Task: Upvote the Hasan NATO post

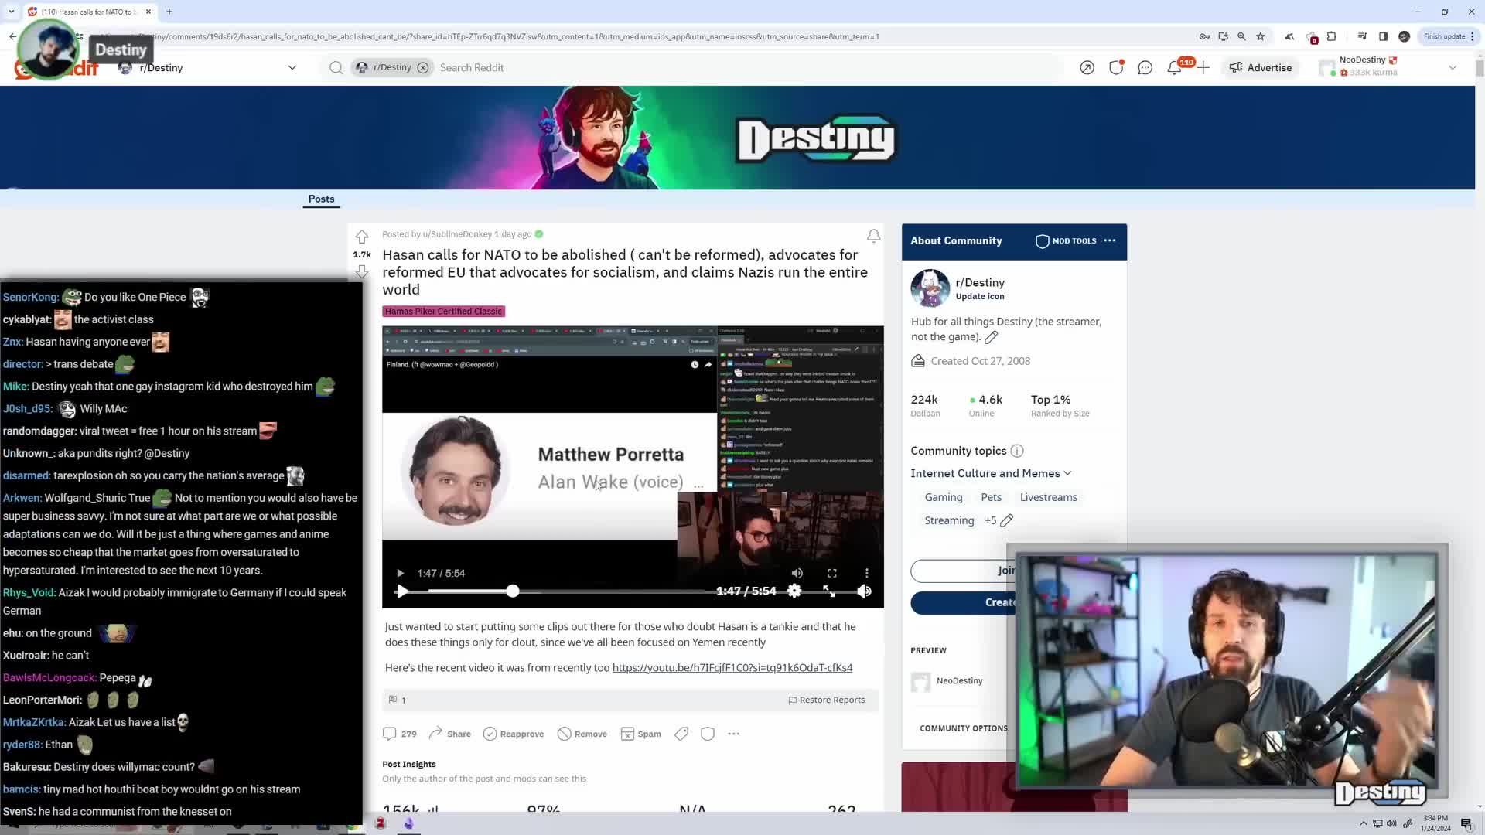Action: pos(361,237)
